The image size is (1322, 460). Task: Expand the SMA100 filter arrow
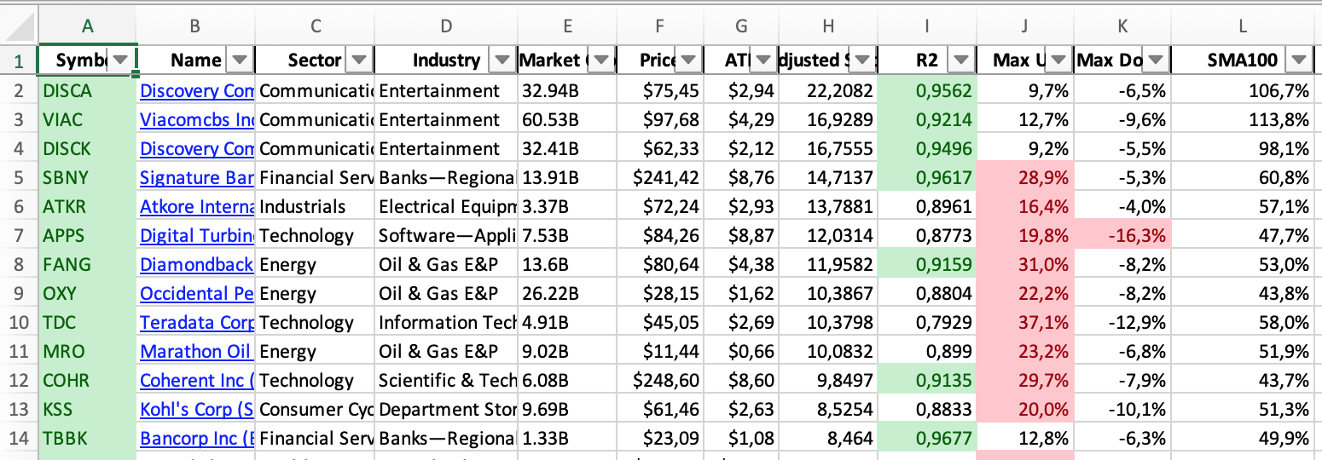pyautogui.click(x=1299, y=60)
